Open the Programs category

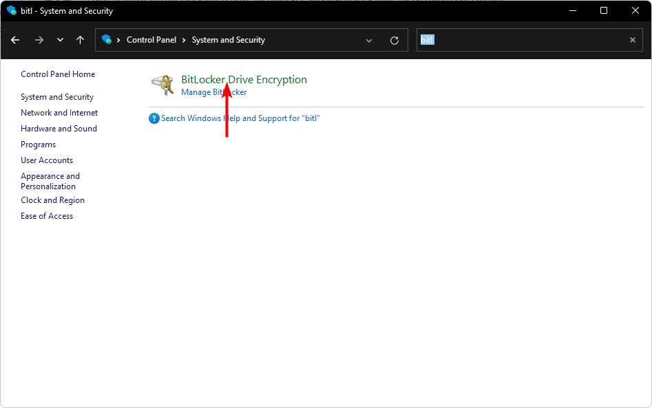click(x=39, y=144)
